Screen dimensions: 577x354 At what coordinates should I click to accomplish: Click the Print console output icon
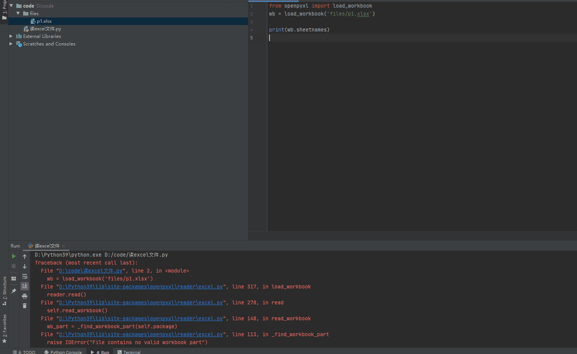pos(25,296)
